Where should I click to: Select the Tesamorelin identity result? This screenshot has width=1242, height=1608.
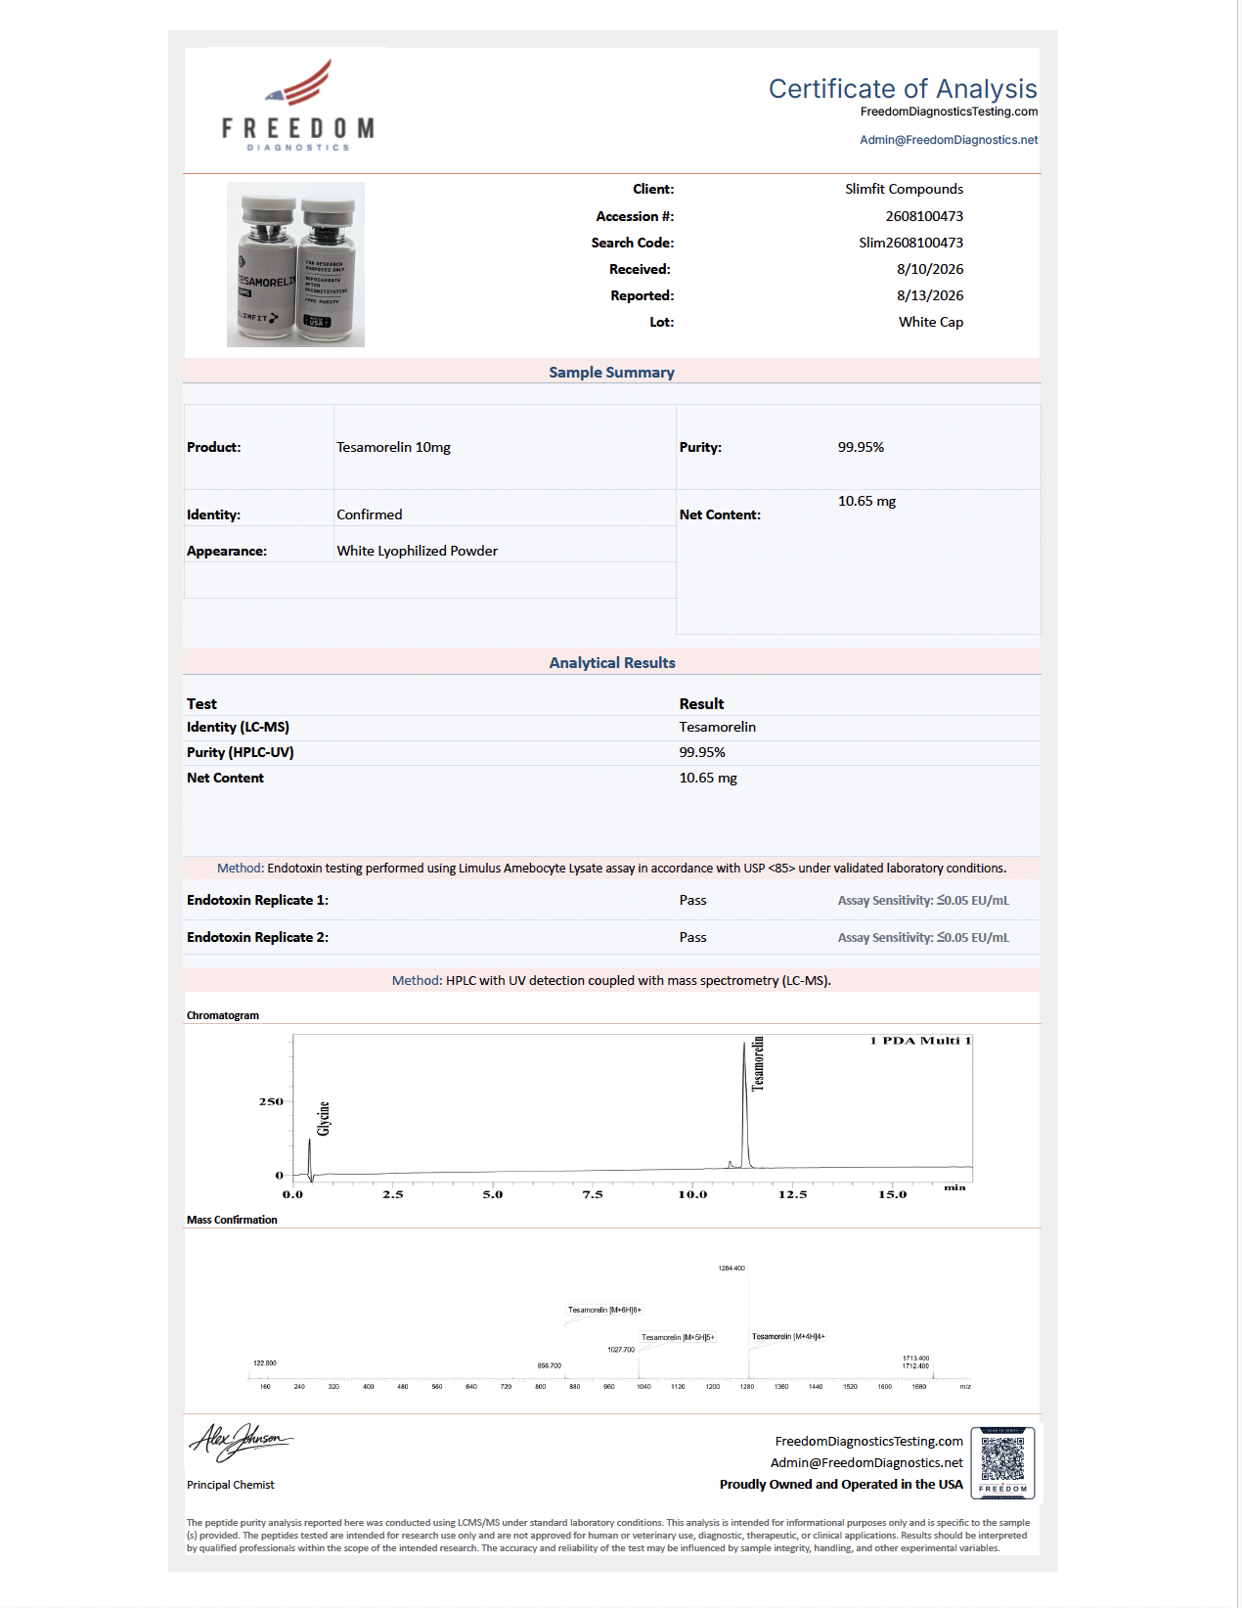coord(717,727)
